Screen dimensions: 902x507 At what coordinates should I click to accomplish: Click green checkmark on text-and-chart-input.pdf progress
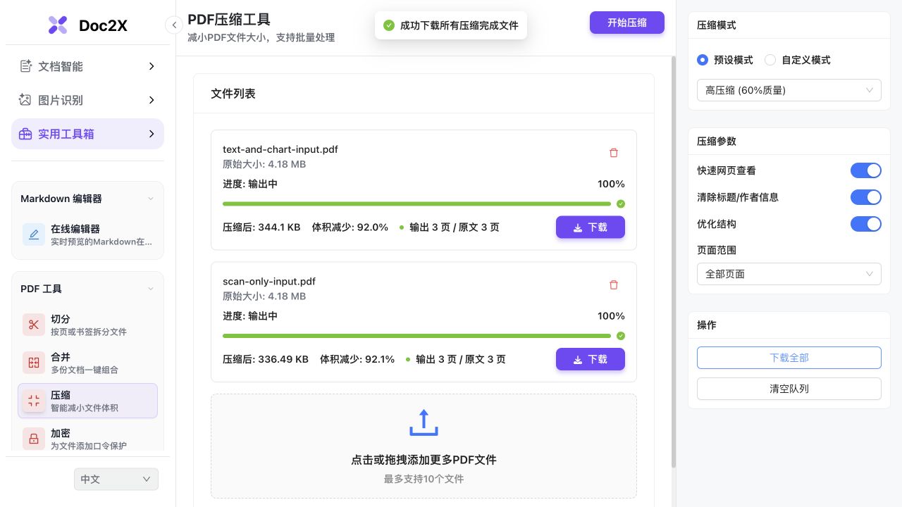coord(621,204)
